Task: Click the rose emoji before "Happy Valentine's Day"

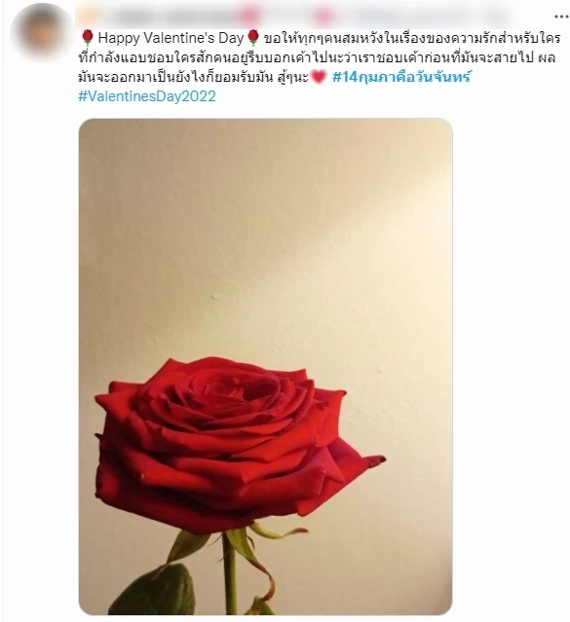Action: (x=88, y=38)
